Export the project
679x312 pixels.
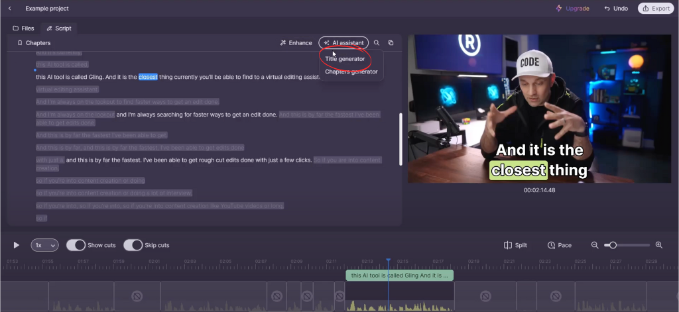click(x=656, y=8)
